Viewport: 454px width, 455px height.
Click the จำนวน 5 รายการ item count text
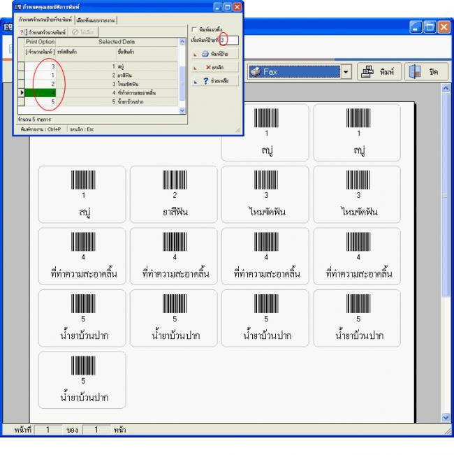tap(34, 120)
